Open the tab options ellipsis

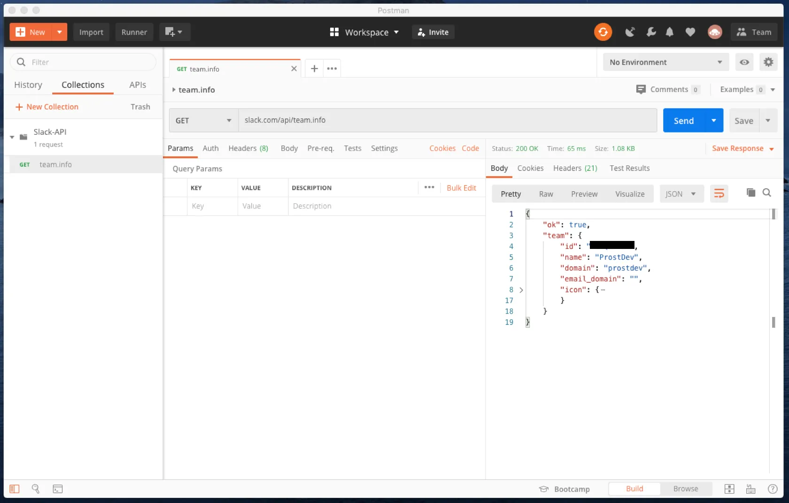pyautogui.click(x=332, y=69)
